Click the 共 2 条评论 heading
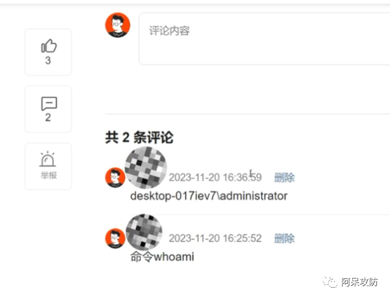The width and height of the screenshot is (390, 299). 139,137
